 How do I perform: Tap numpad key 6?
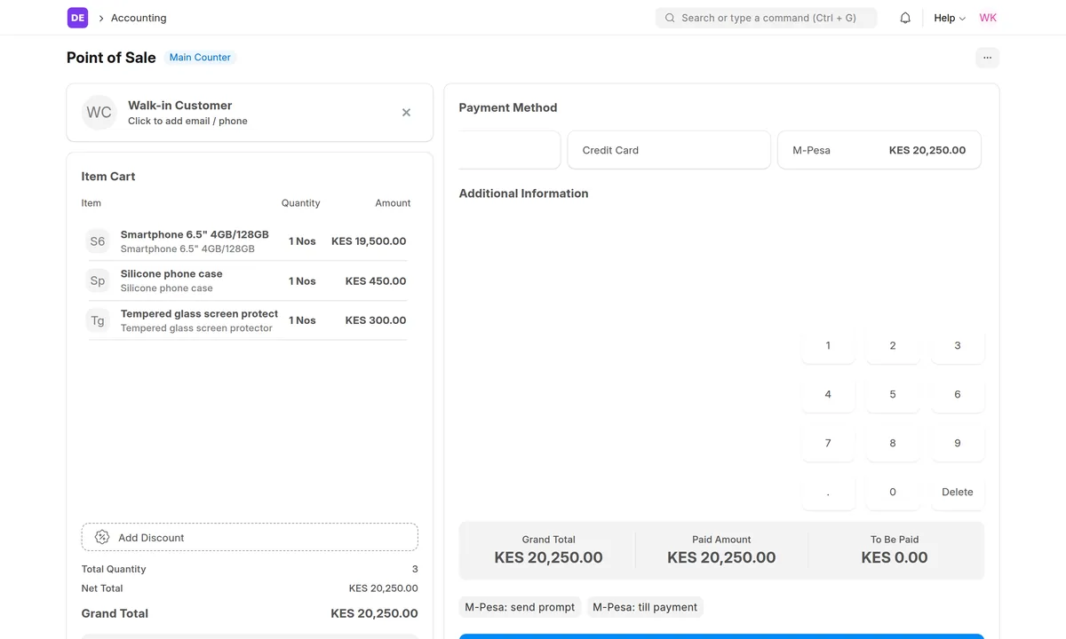click(x=958, y=394)
